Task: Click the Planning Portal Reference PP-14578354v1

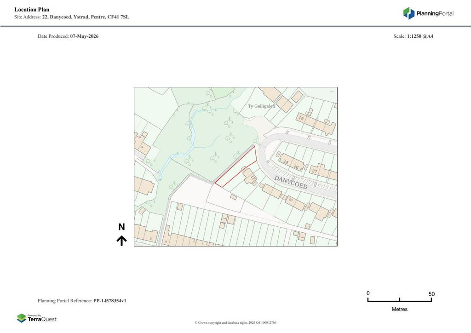Action: click(82, 300)
